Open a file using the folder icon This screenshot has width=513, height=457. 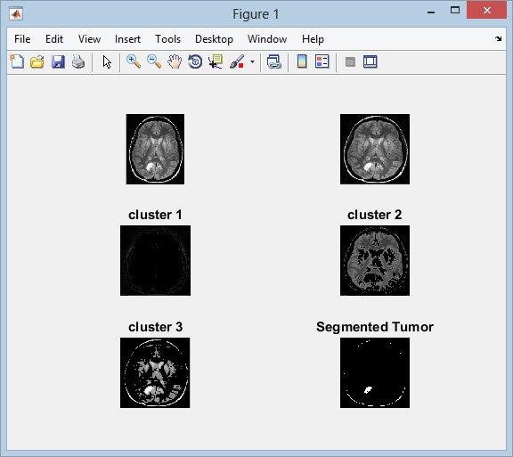(x=37, y=61)
